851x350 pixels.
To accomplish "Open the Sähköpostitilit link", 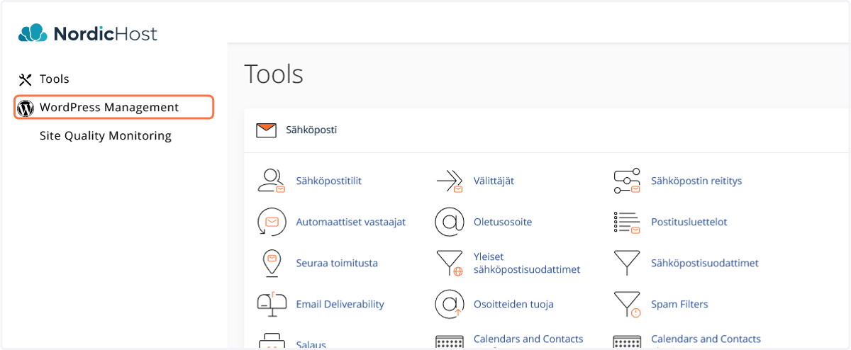I will click(329, 181).
